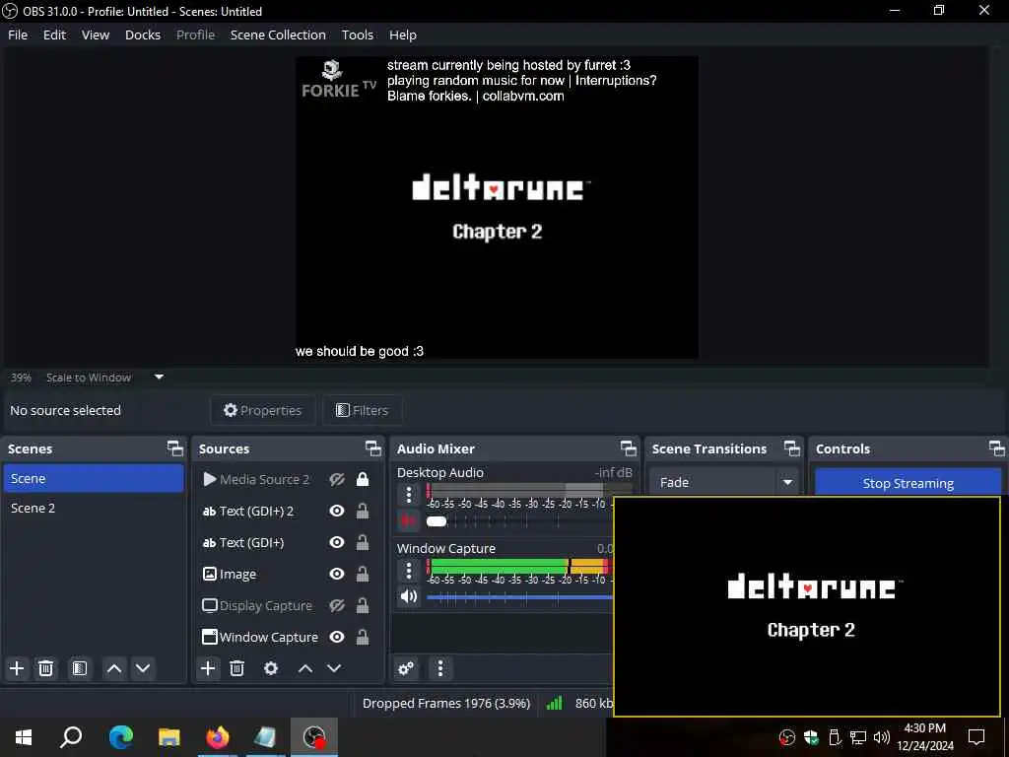Open File Explorer from taskbar
This screenshot has height=757, width=1009.
[169, 737]
